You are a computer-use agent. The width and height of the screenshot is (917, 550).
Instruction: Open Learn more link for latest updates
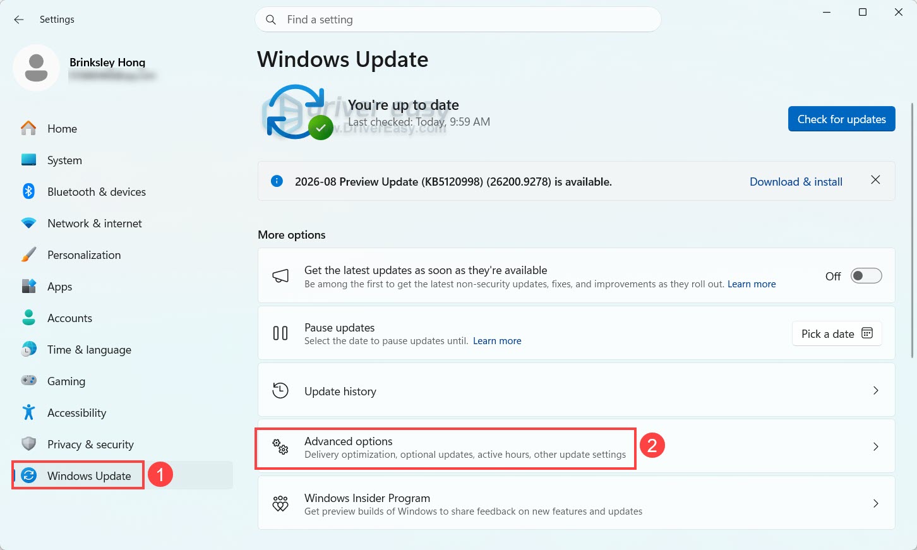(752, 284)
